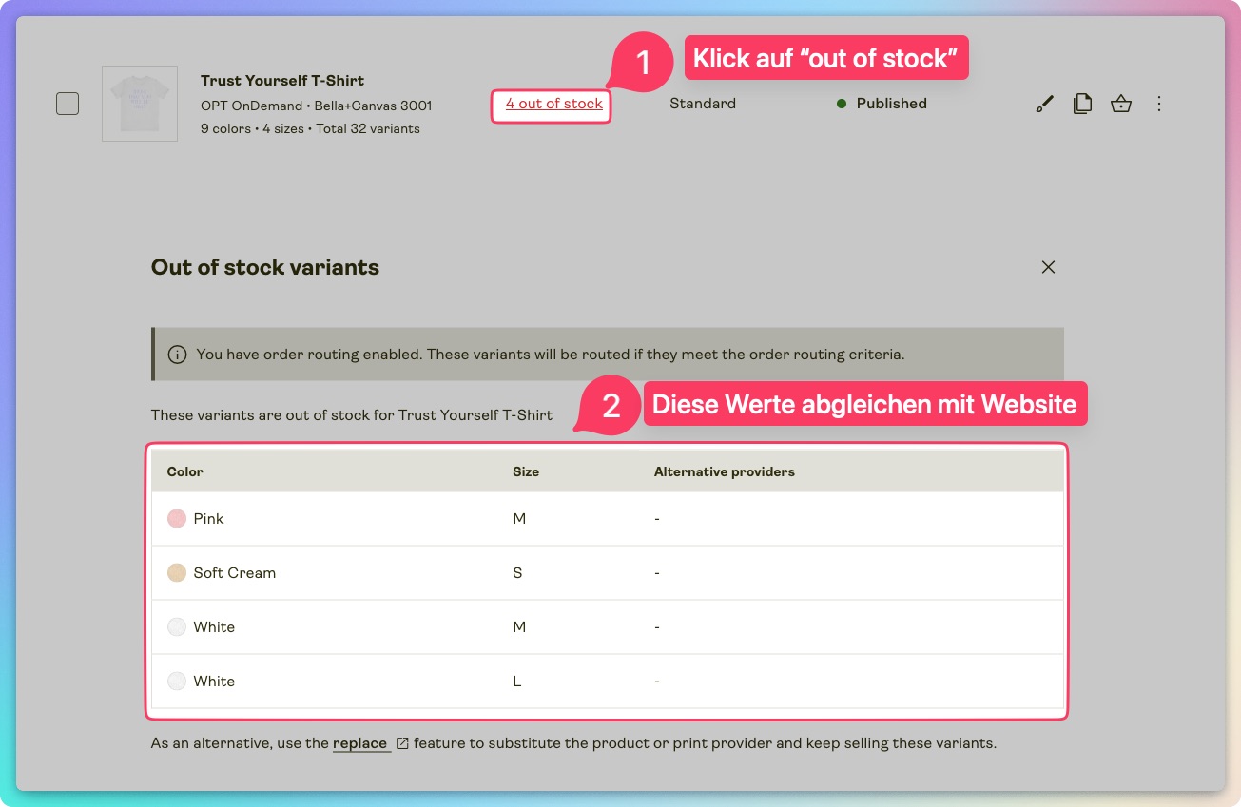Open the three-dot more options menu
The image size is (1241, 807).
point(1158,104)
